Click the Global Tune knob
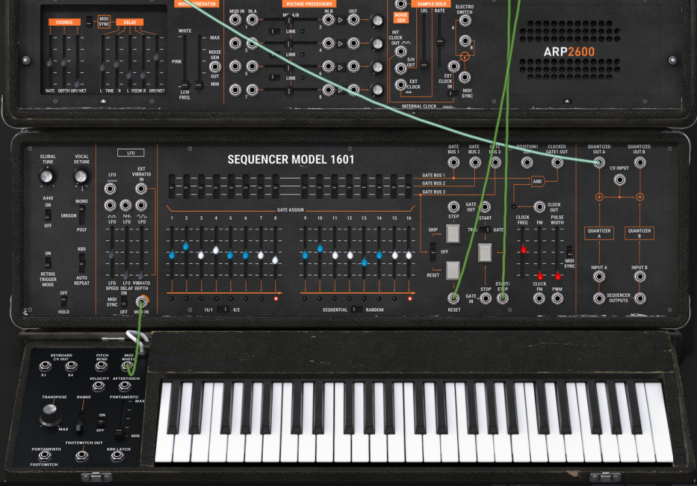This screenshot has width=697, height=486. (x=46, y=177)
